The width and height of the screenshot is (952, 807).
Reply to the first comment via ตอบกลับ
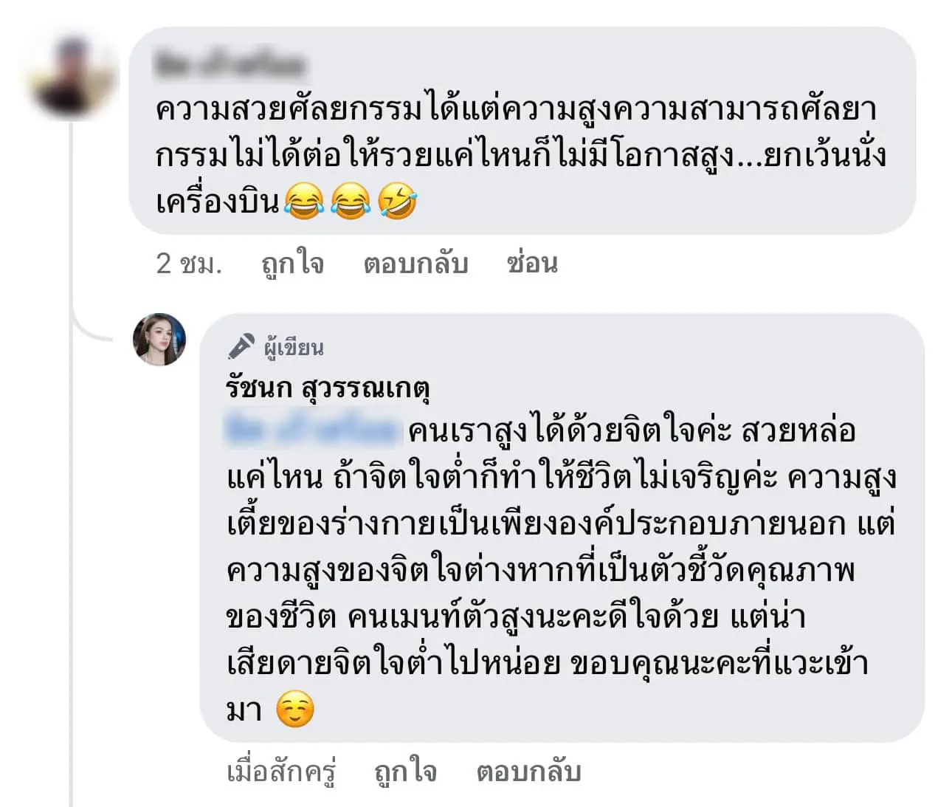(x=415, y=264)
